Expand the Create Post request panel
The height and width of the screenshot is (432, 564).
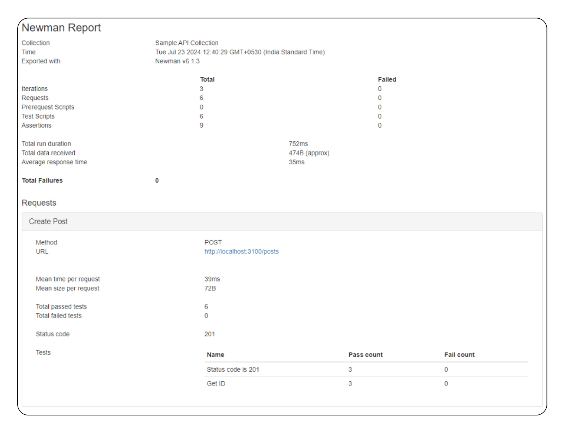[x=49, y=221]
